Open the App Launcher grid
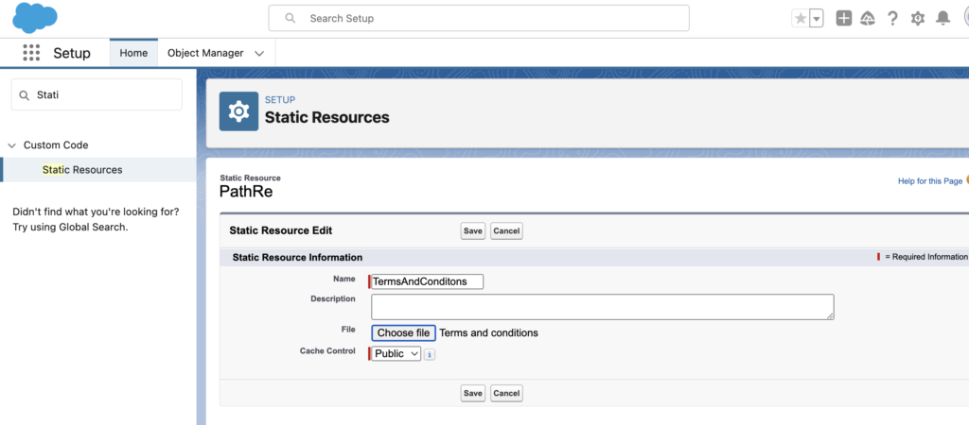The height and width of the screenshot is (425, 969). point(31,53)
